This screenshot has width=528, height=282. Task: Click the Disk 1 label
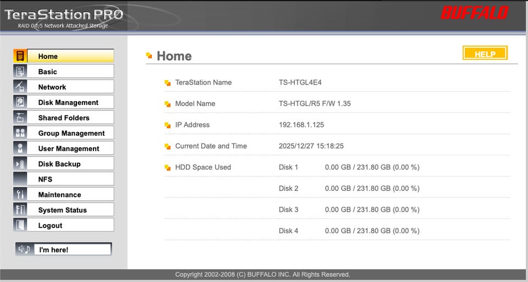288,167
